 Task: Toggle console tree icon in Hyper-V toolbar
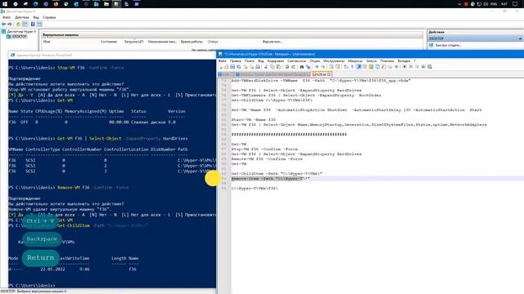(x=25, y=24)
